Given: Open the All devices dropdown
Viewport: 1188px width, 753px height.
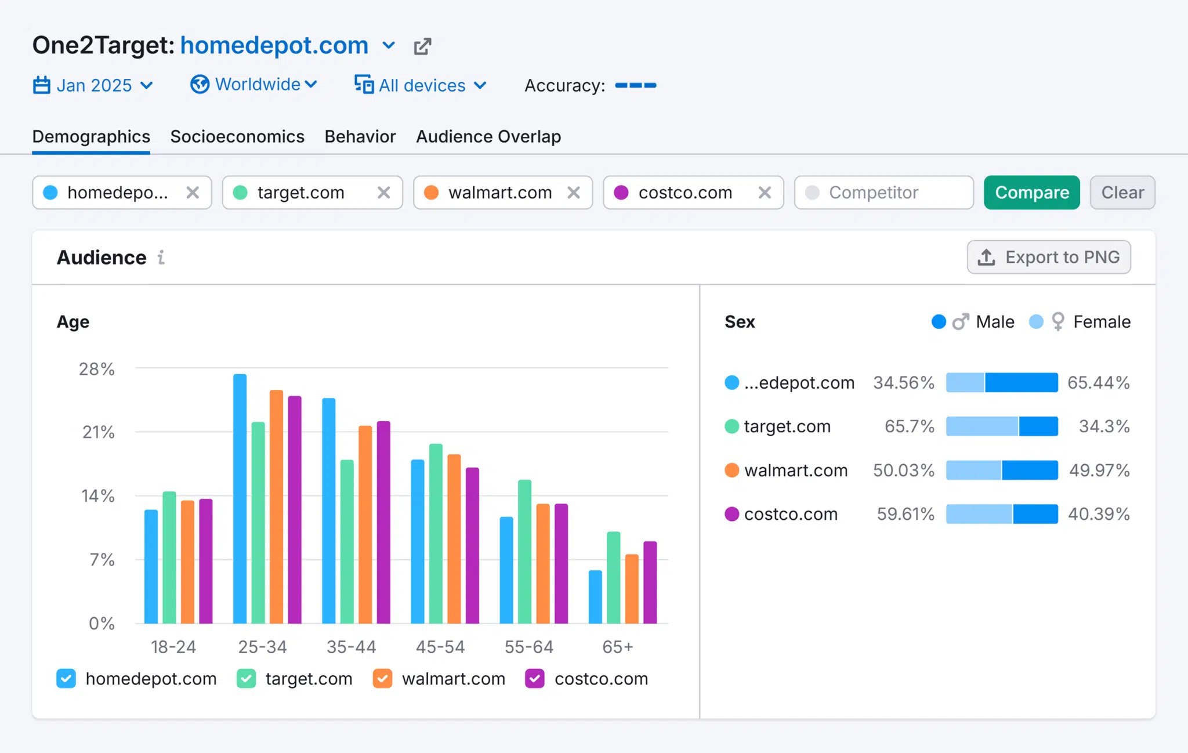Looking at the screenshot, I should [421, 85].
